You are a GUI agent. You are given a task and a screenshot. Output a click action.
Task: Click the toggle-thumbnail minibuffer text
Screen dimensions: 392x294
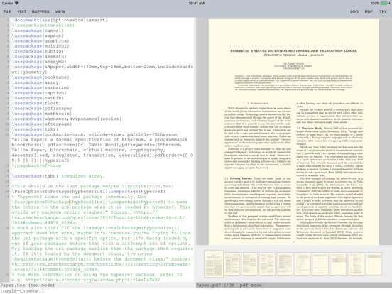click(x=22, y=290)
